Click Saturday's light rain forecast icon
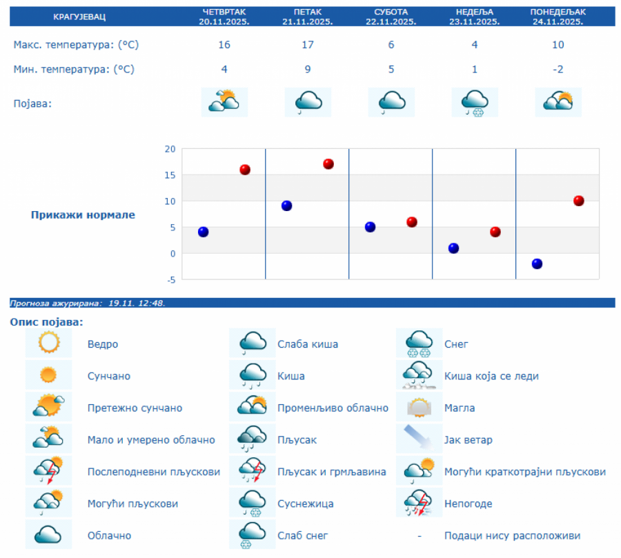621x558 pixels. pyautogui.click(x=391, y=102)
